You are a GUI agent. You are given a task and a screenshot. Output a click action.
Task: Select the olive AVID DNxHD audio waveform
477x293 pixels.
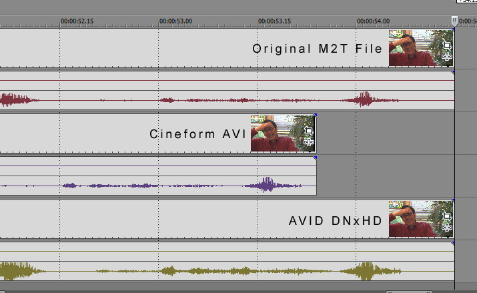[227, 271]
